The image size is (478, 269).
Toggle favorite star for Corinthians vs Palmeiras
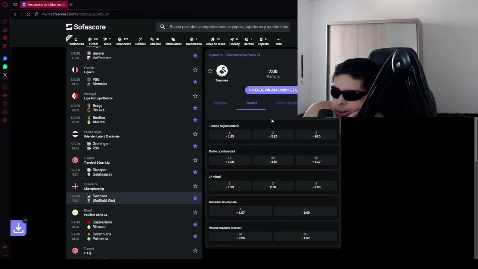click(x=195, y=236)
